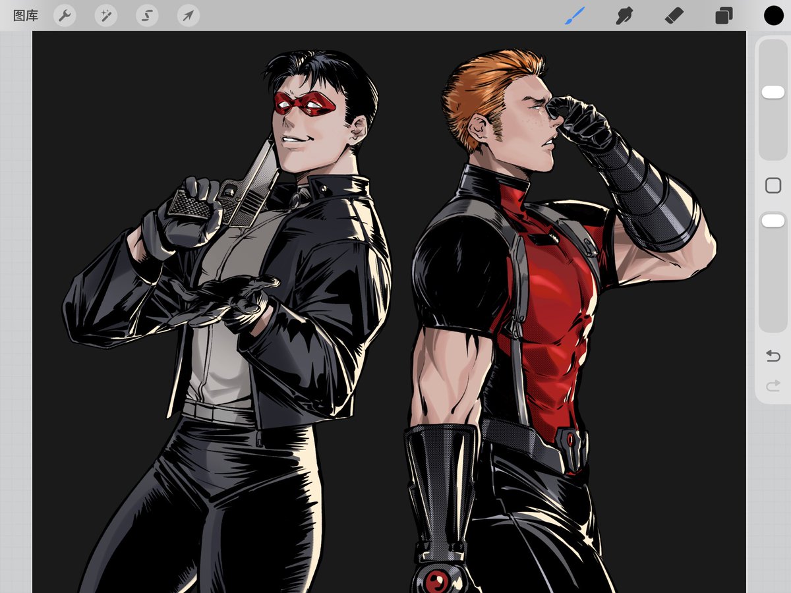Click the brush opacity slider handle
The image size is (791, 593).
coord(773,221)
